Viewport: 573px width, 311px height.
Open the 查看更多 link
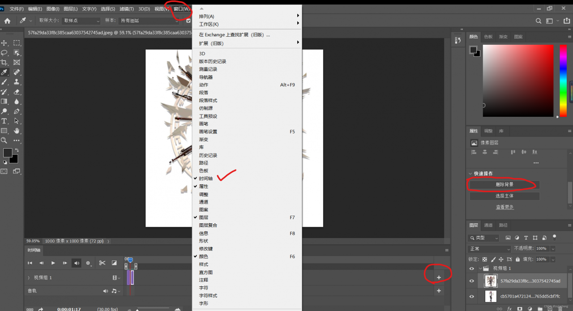point(505,207)
